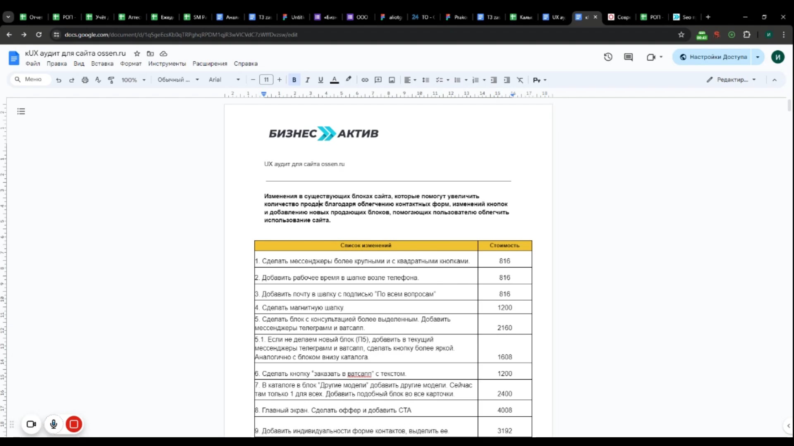Expand the 100% zoom dropdown
The image size is (794, 446).
coord(133,80)
